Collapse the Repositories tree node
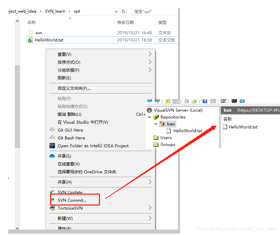 coord(149,117)
